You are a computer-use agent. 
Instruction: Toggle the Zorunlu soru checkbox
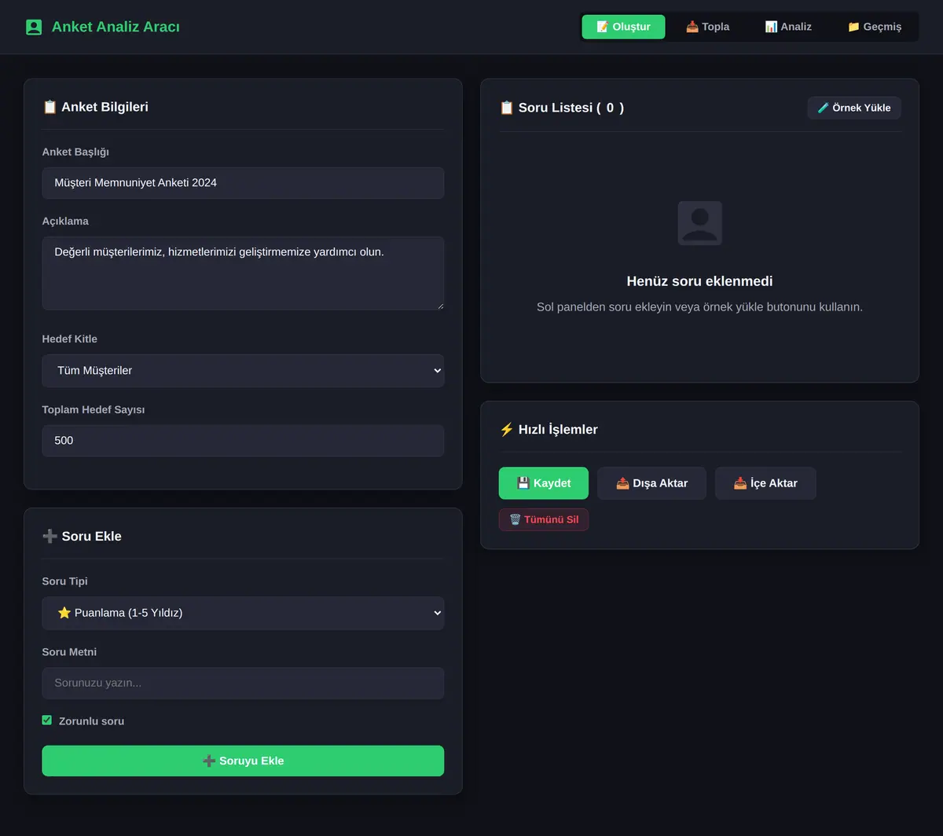point(47,720)
